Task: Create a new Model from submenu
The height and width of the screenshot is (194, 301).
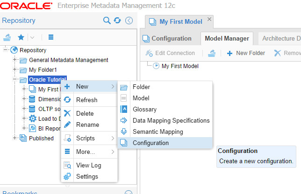Action: 165,98
